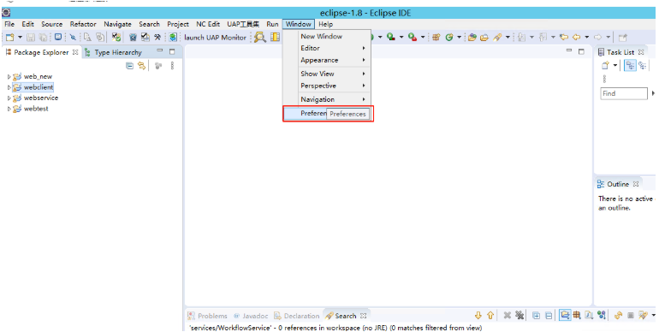Toggle Categorized view in Task List

[x=630, y=66]
